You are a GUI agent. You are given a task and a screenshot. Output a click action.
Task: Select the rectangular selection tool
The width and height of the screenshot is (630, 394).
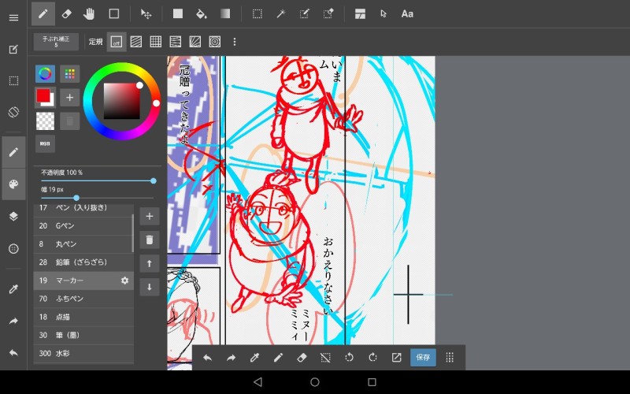tap(258, 14)
